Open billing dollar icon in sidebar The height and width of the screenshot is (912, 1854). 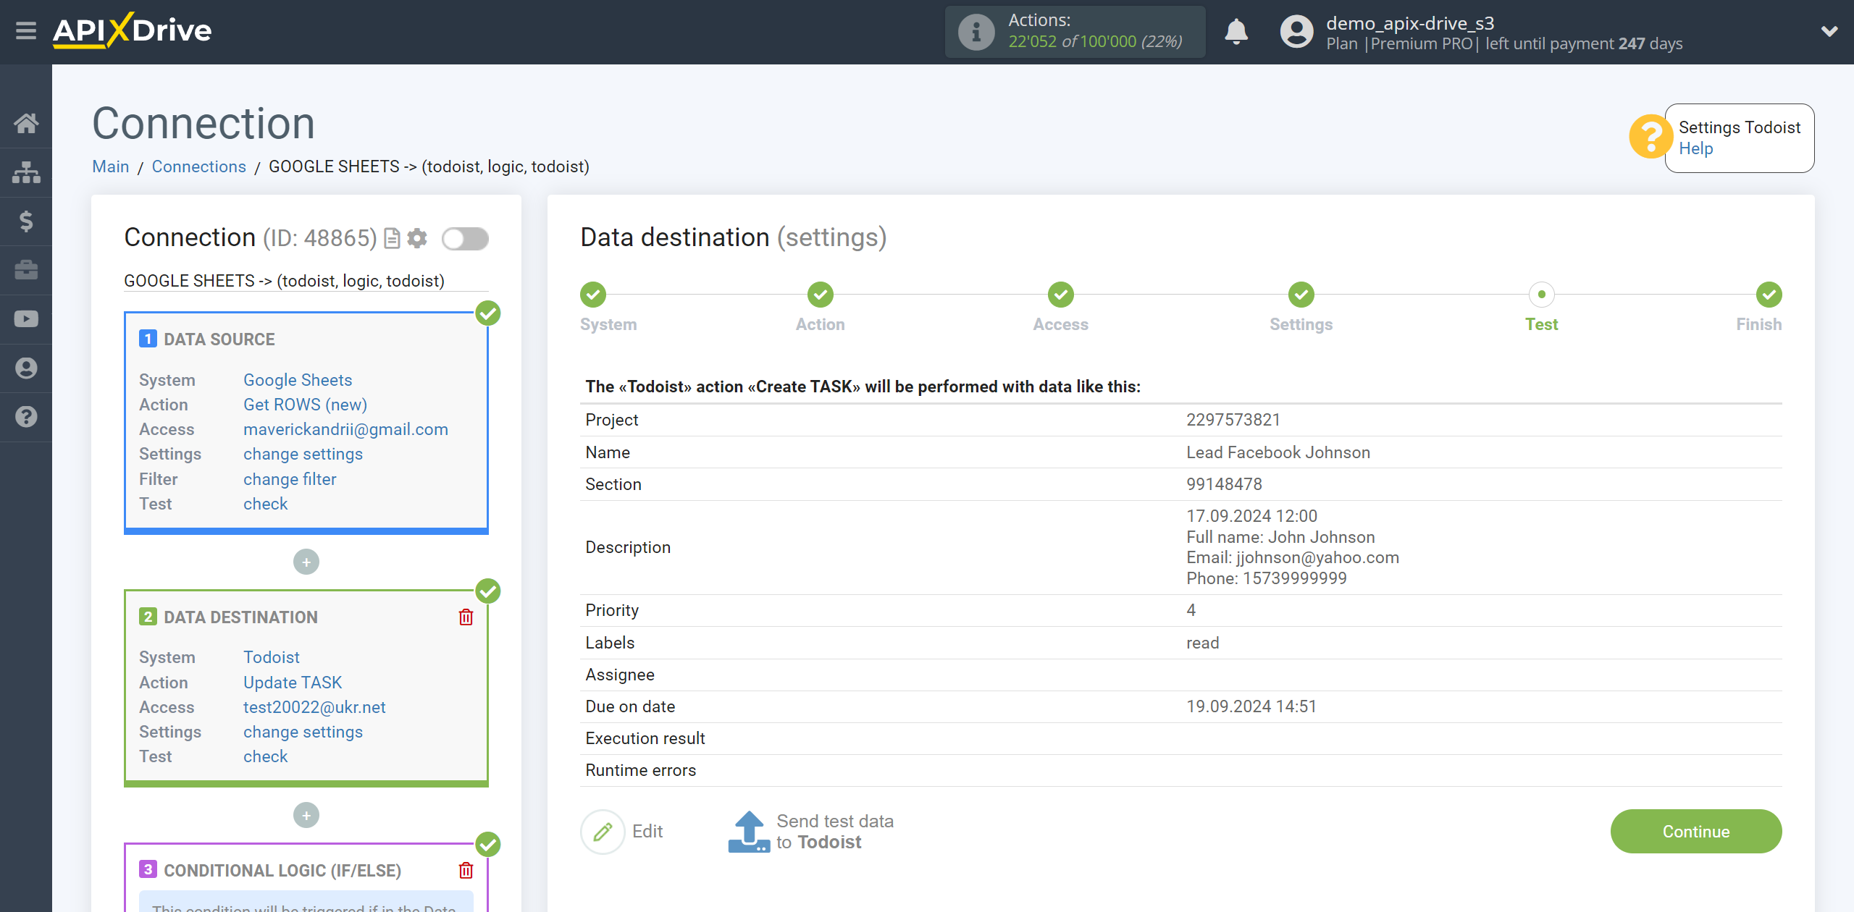26,221
